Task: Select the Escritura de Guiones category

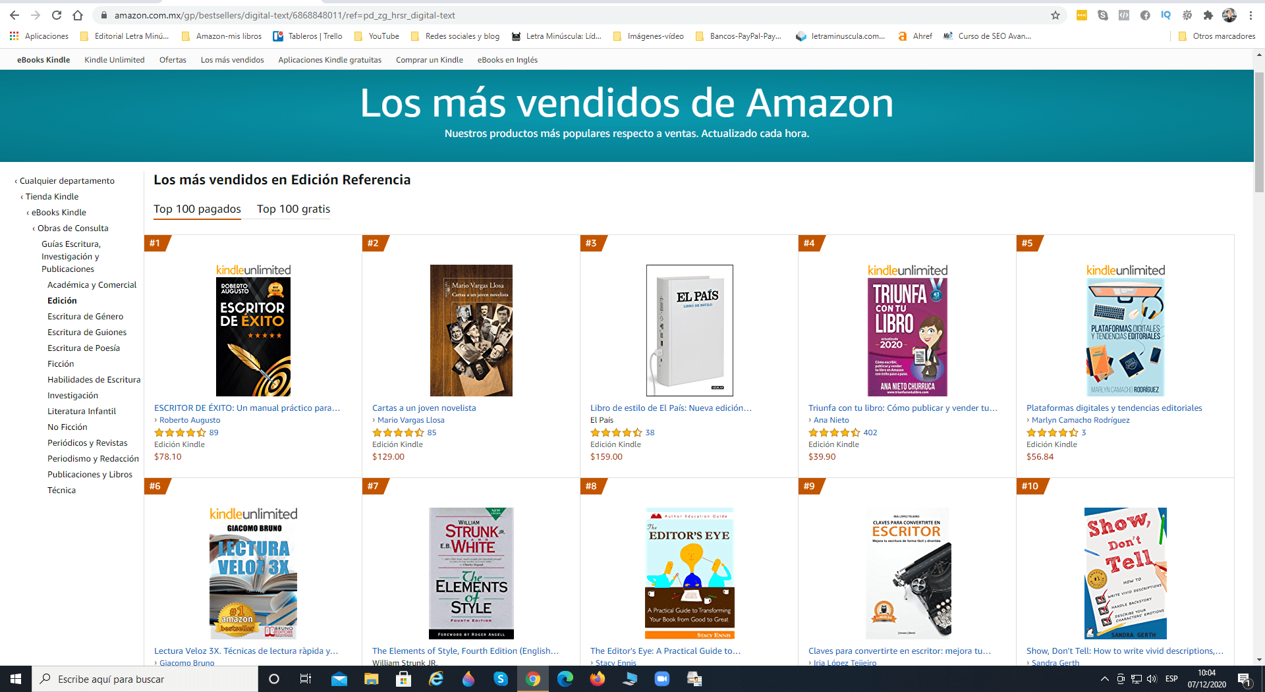Action: coord(87,333)
